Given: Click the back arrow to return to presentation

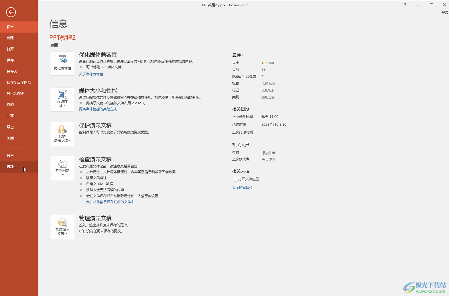Looking at the screenshot, I should (x=11, y=12).
